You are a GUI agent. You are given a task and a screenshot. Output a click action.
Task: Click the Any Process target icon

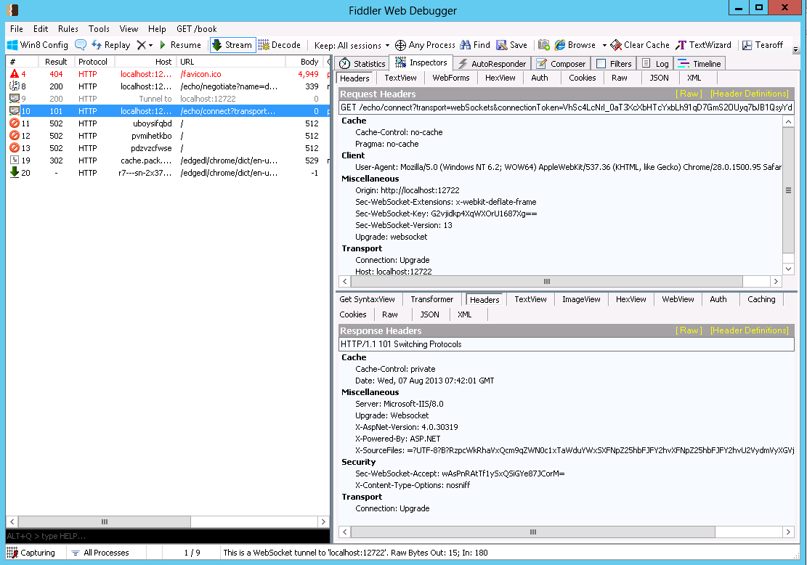pyautogui.click(x=400, y=45)
